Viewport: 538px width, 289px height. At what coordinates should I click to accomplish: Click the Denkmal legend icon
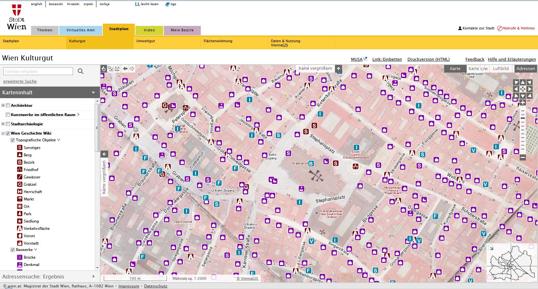20,264
